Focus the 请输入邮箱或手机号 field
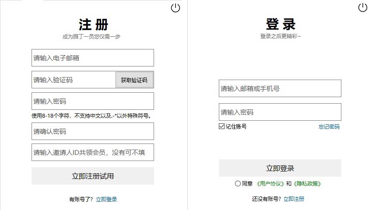The width and height of the screenshot is (372, 210). click(x=280, y=88)
